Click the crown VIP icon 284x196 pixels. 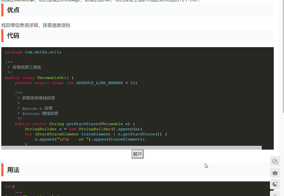(275, 173)
